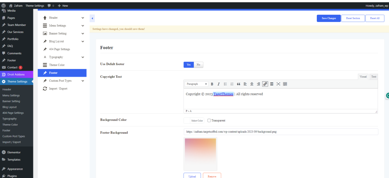Set Use Default footer to Yes

click(189, 65)
